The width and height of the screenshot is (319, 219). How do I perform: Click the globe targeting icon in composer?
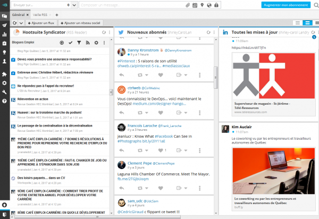point(209,5)
